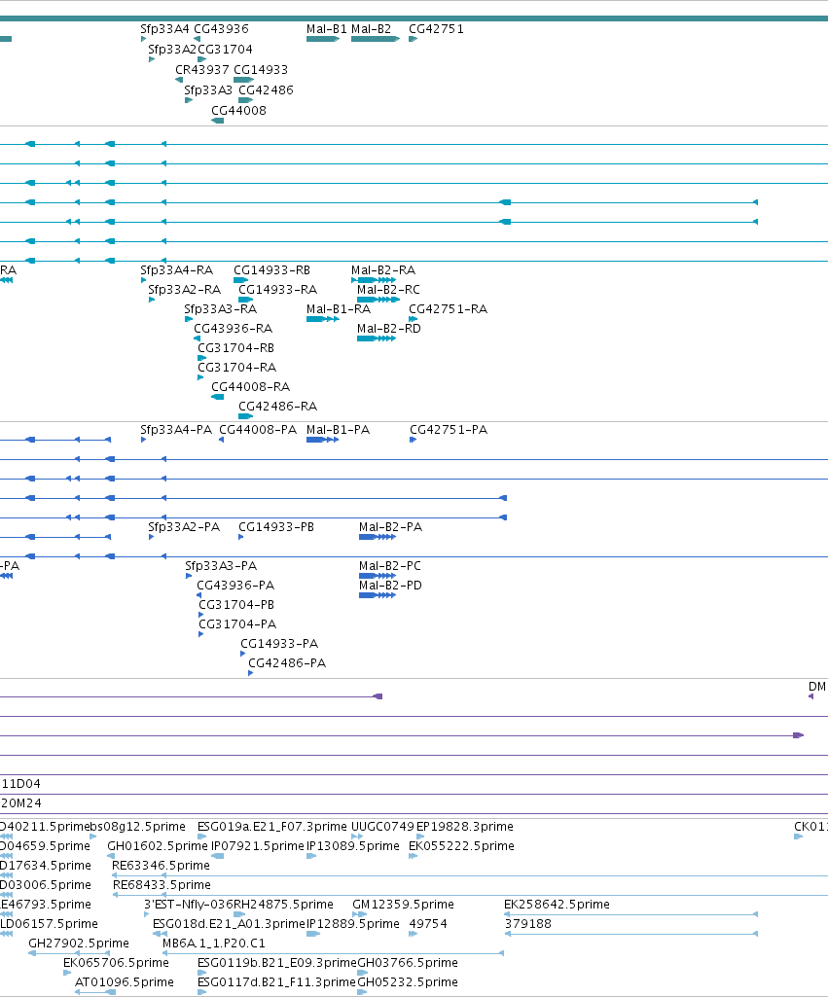
Task: Select protein CG42486-PA
Action: pos(287,663)
